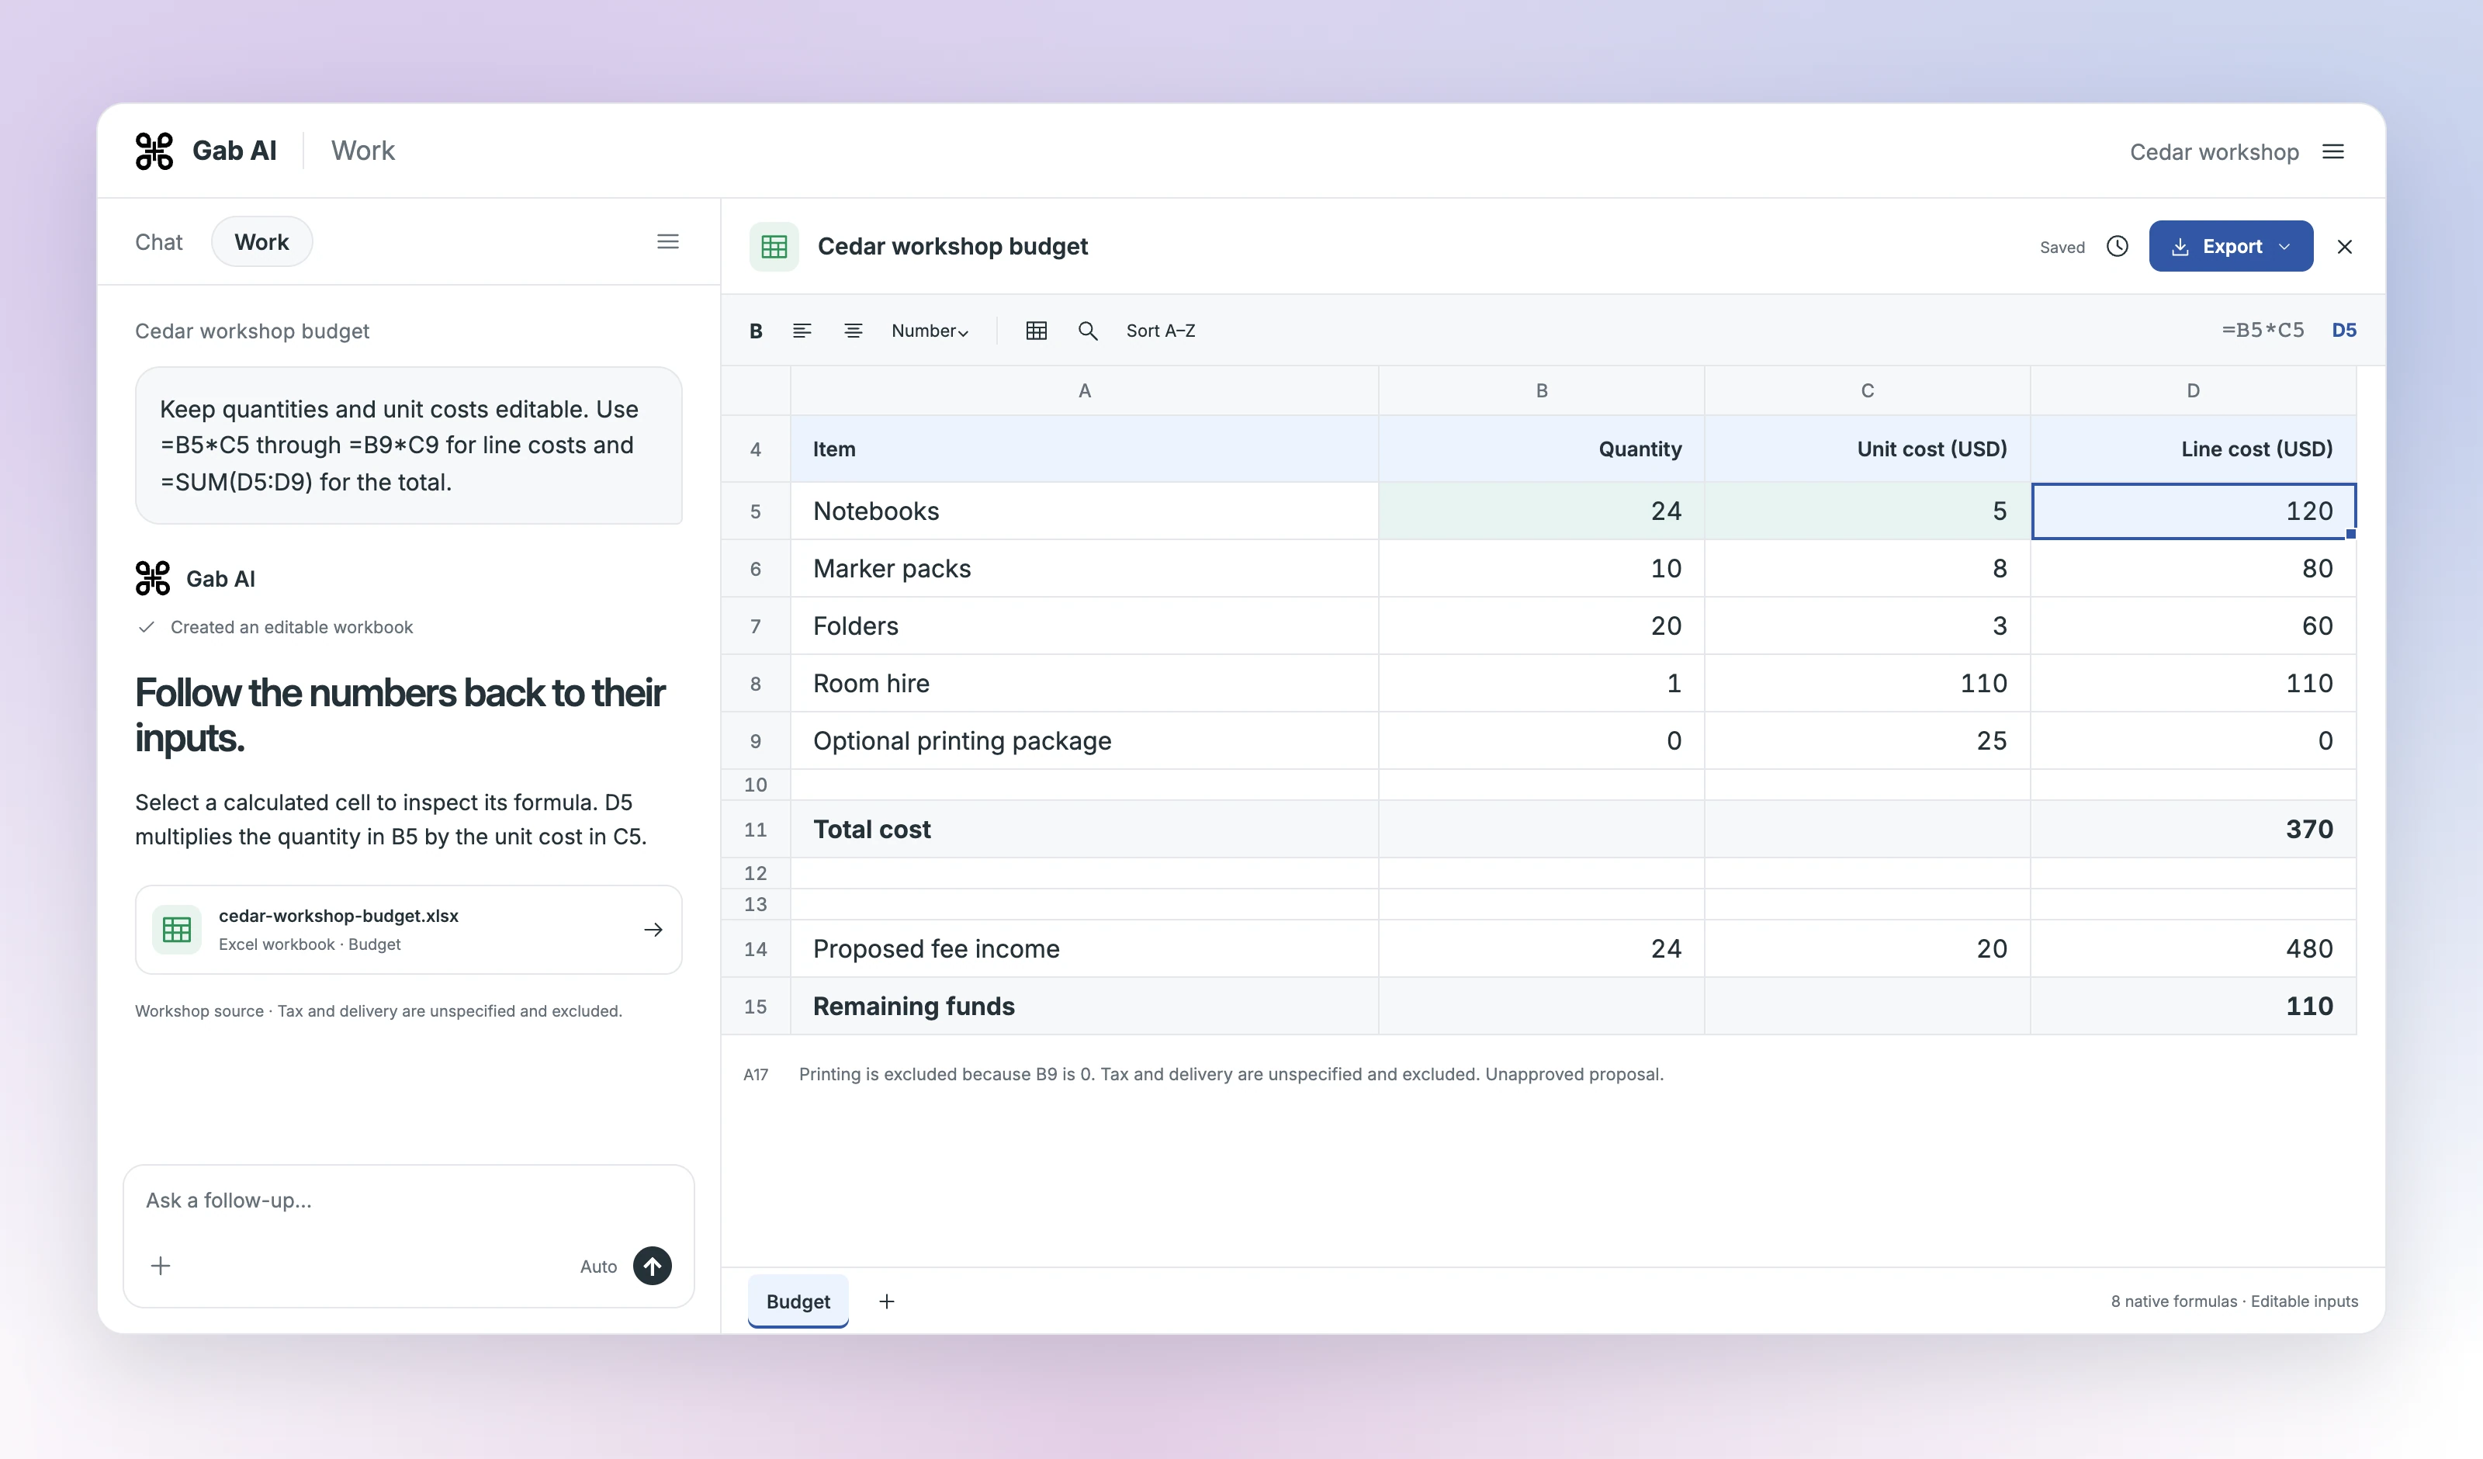Expand the Export button dropdown chevron
Viewport: 2483px width, 1459px height.
point(2284,247)
